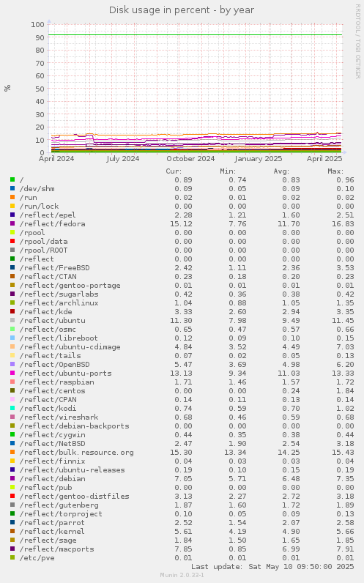Click the 'Avg:' column header
The image size is (364, 583).
(x=281, y=171)
